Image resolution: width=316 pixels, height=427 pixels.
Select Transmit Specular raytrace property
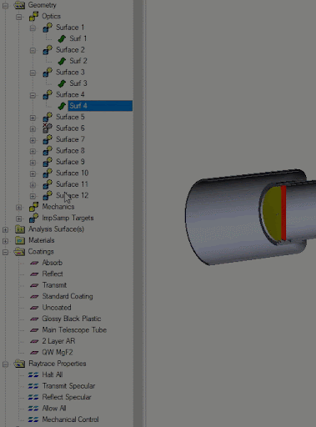click(x=68, y=386)
